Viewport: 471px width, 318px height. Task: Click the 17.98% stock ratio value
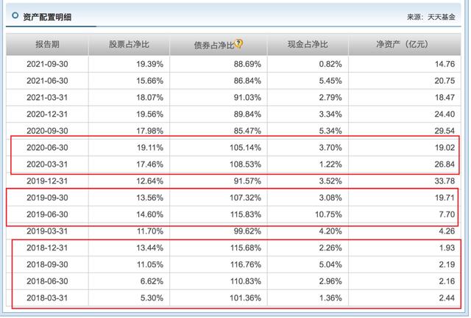(150, 131)
